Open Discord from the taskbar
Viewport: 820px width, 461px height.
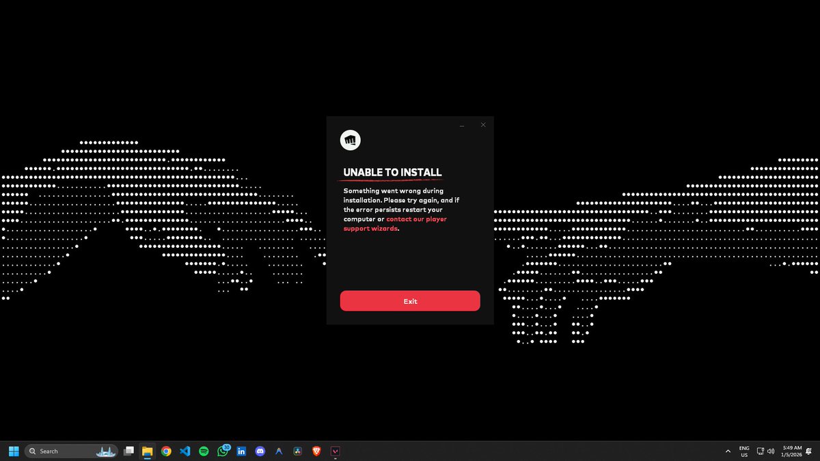260,451
